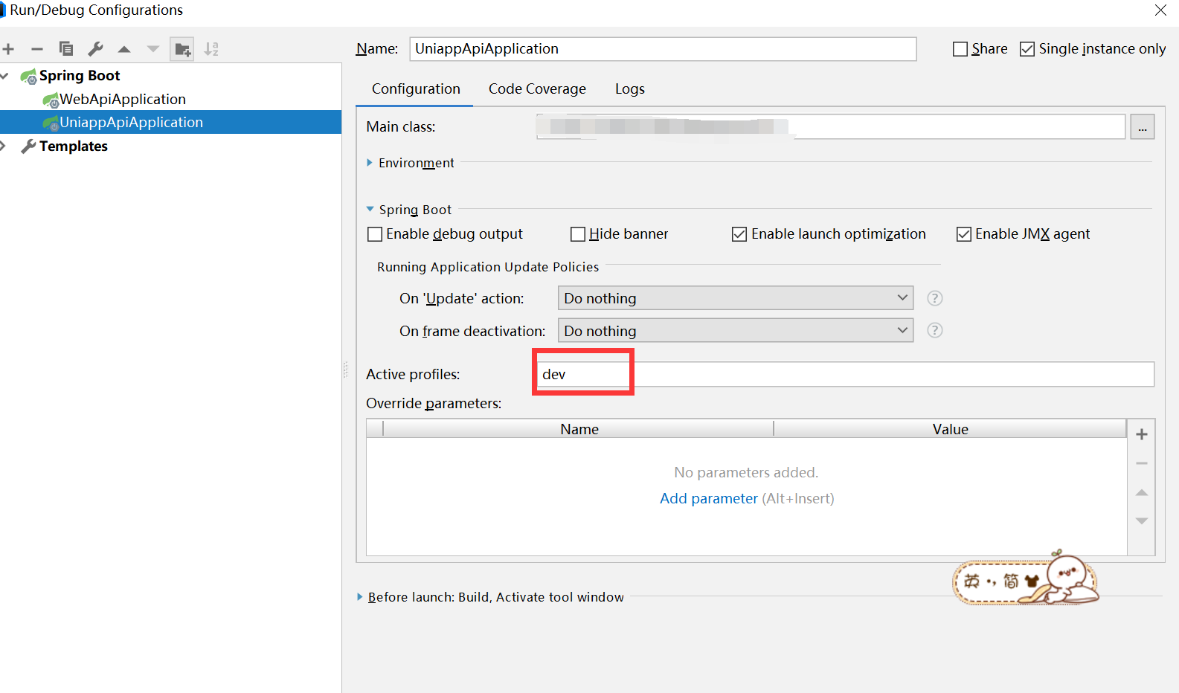Switch to the Code Coverage tab

[537, 89]
